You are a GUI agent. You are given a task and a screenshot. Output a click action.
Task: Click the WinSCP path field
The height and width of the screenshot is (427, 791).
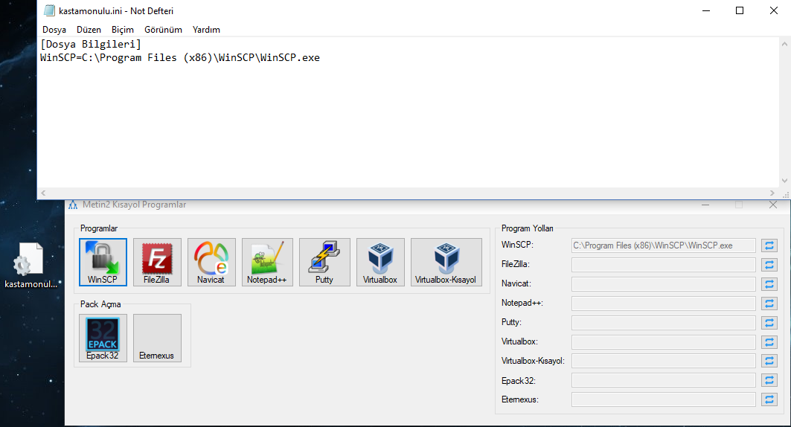point(663,245)
